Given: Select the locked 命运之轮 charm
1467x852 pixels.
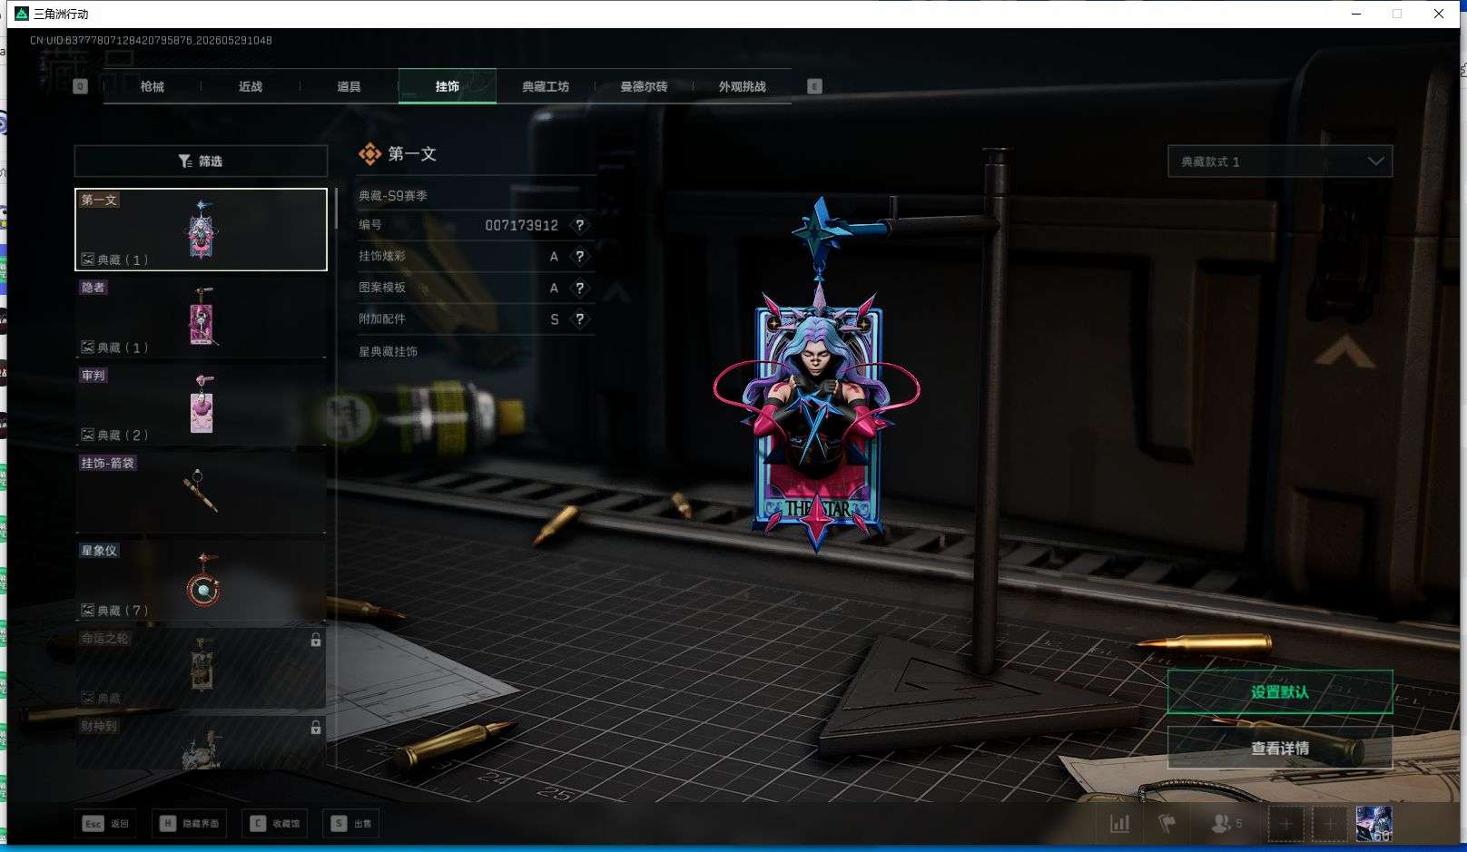Looking at the screenshot, I should (x=201, y=669).
